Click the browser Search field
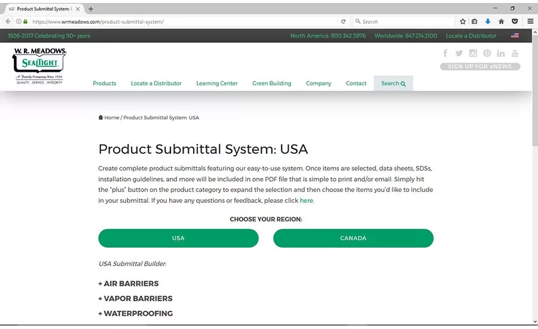Image resolution: width=538 pixels, height=329 pixels. (404, 22)
